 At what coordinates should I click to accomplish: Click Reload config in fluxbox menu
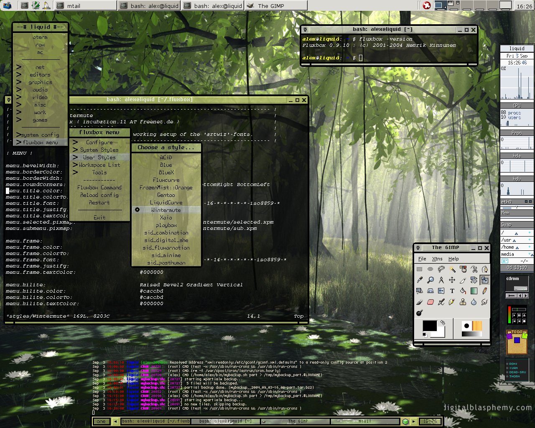coord(99,195)
